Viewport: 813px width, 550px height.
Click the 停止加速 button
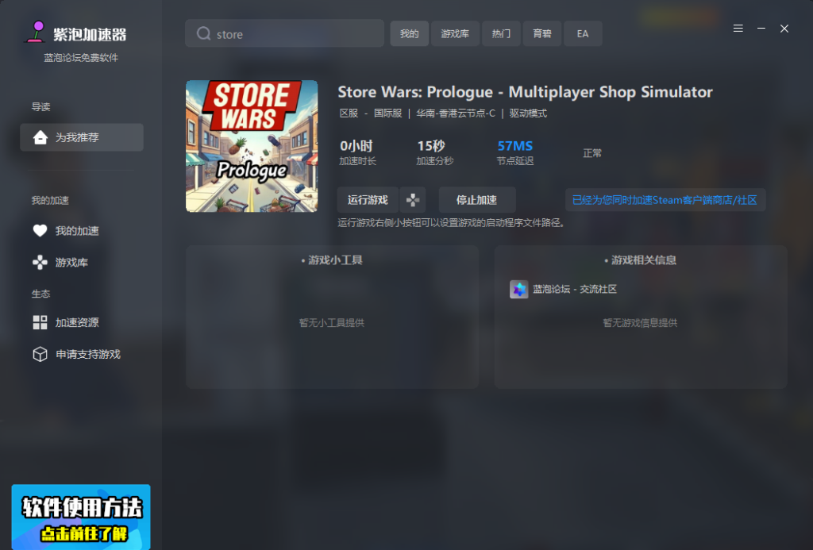(477, 200)
